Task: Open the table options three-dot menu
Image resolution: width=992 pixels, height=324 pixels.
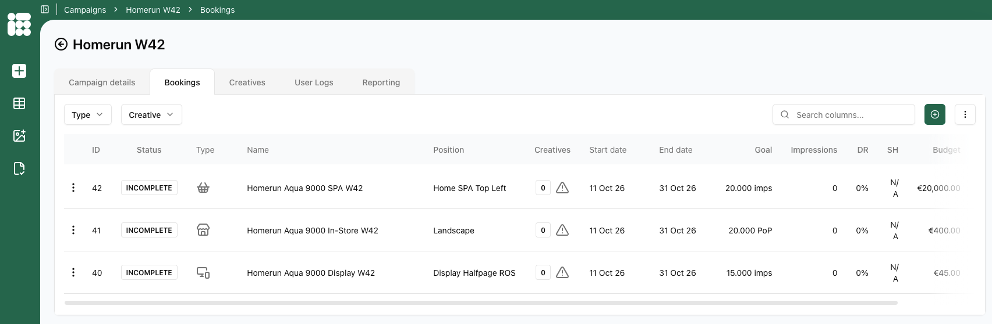Action: [965, 114]
